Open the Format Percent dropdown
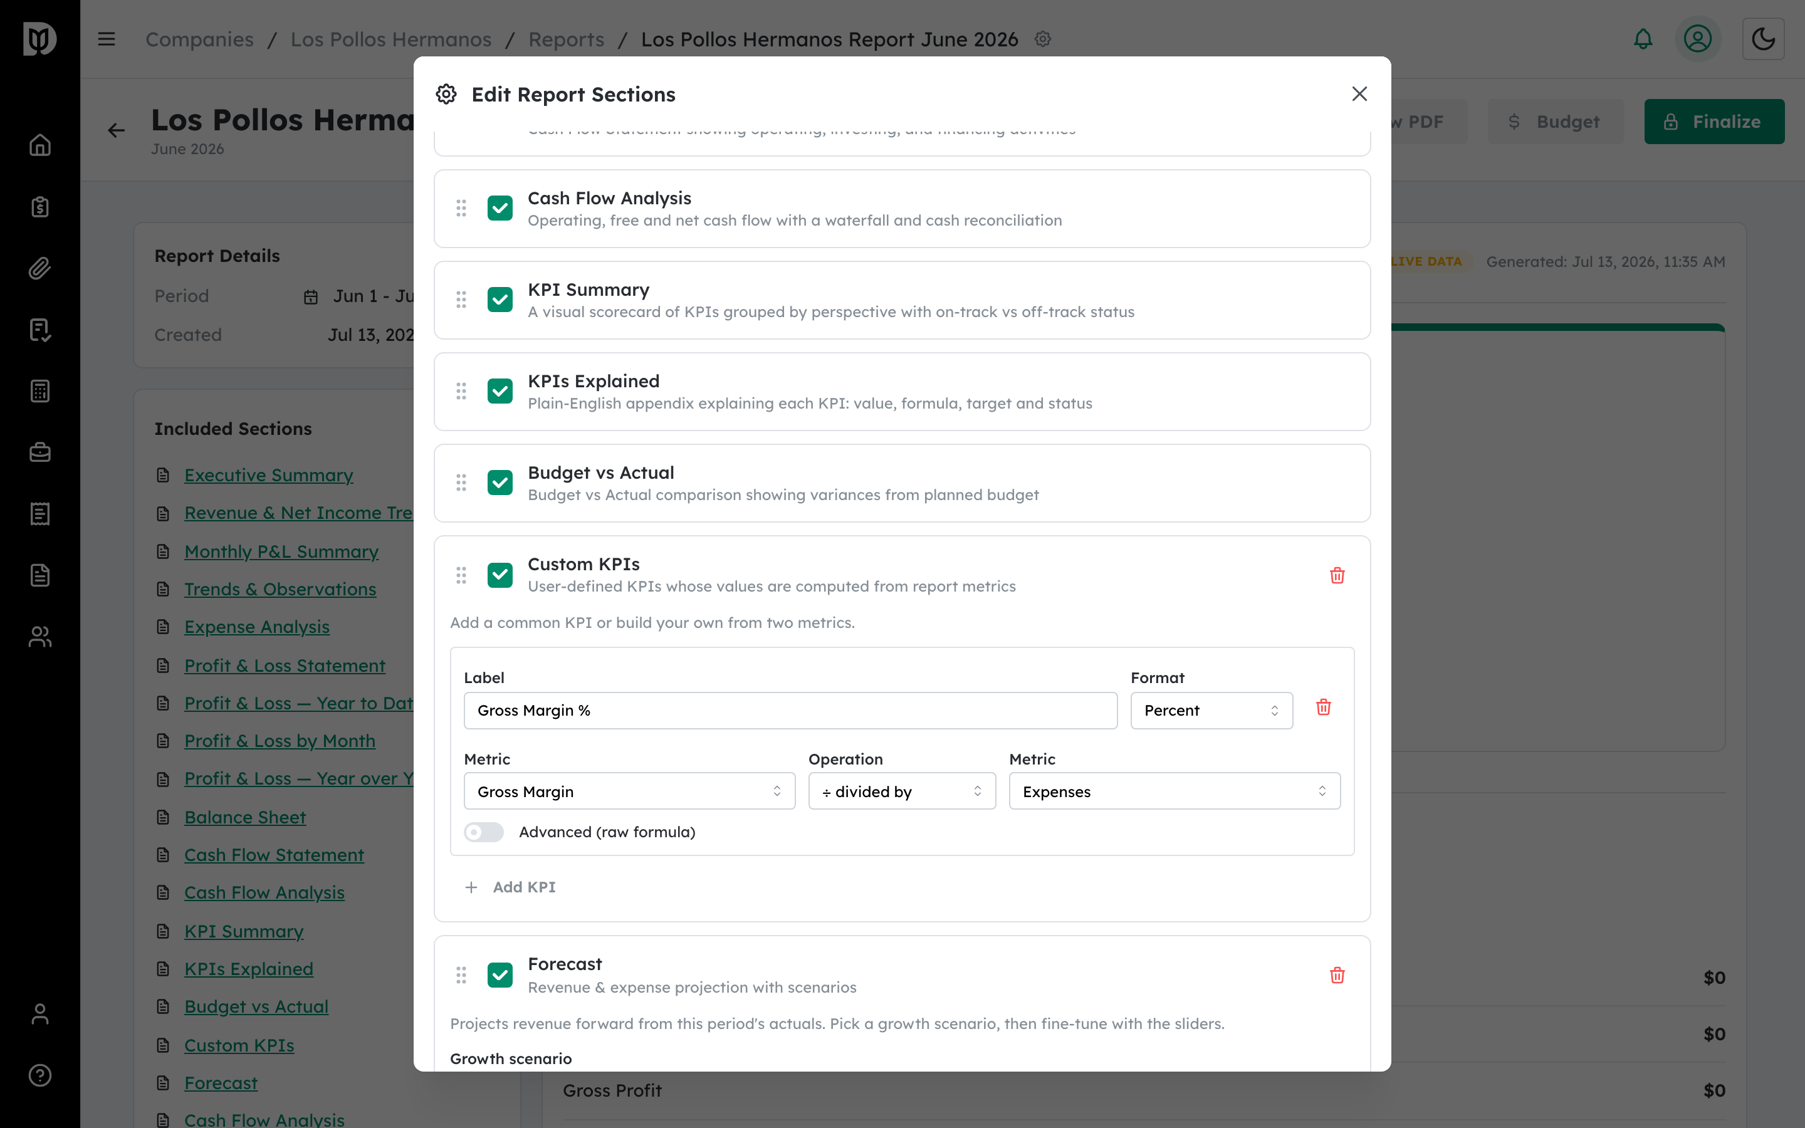Image resolution: width=1805 pixels, height=1128 pixels. tap(1211, 710)
